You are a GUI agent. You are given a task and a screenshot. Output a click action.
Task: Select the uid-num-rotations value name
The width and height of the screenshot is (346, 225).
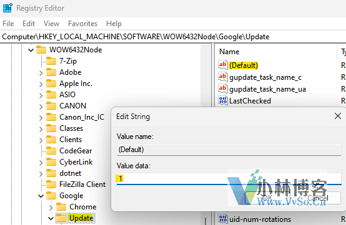[x=260, y=219]
